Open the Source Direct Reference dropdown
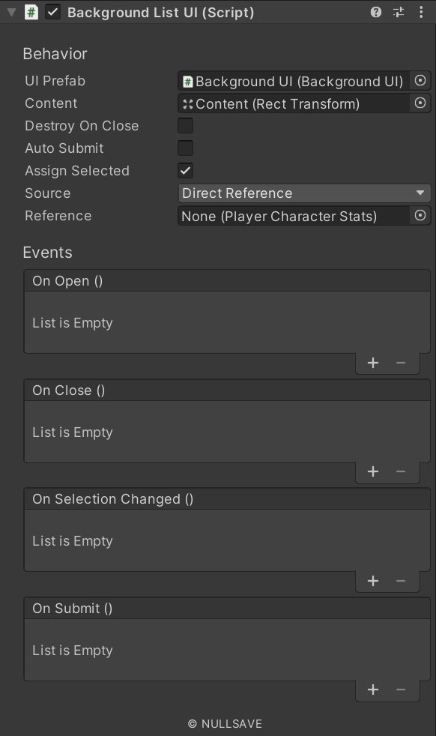 pyautogui.click(x=304, y=193)
